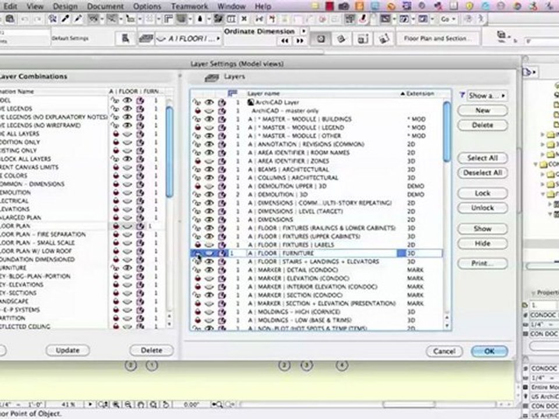Click the Unlock button
The image size is (559, 419).
point(482,208)
